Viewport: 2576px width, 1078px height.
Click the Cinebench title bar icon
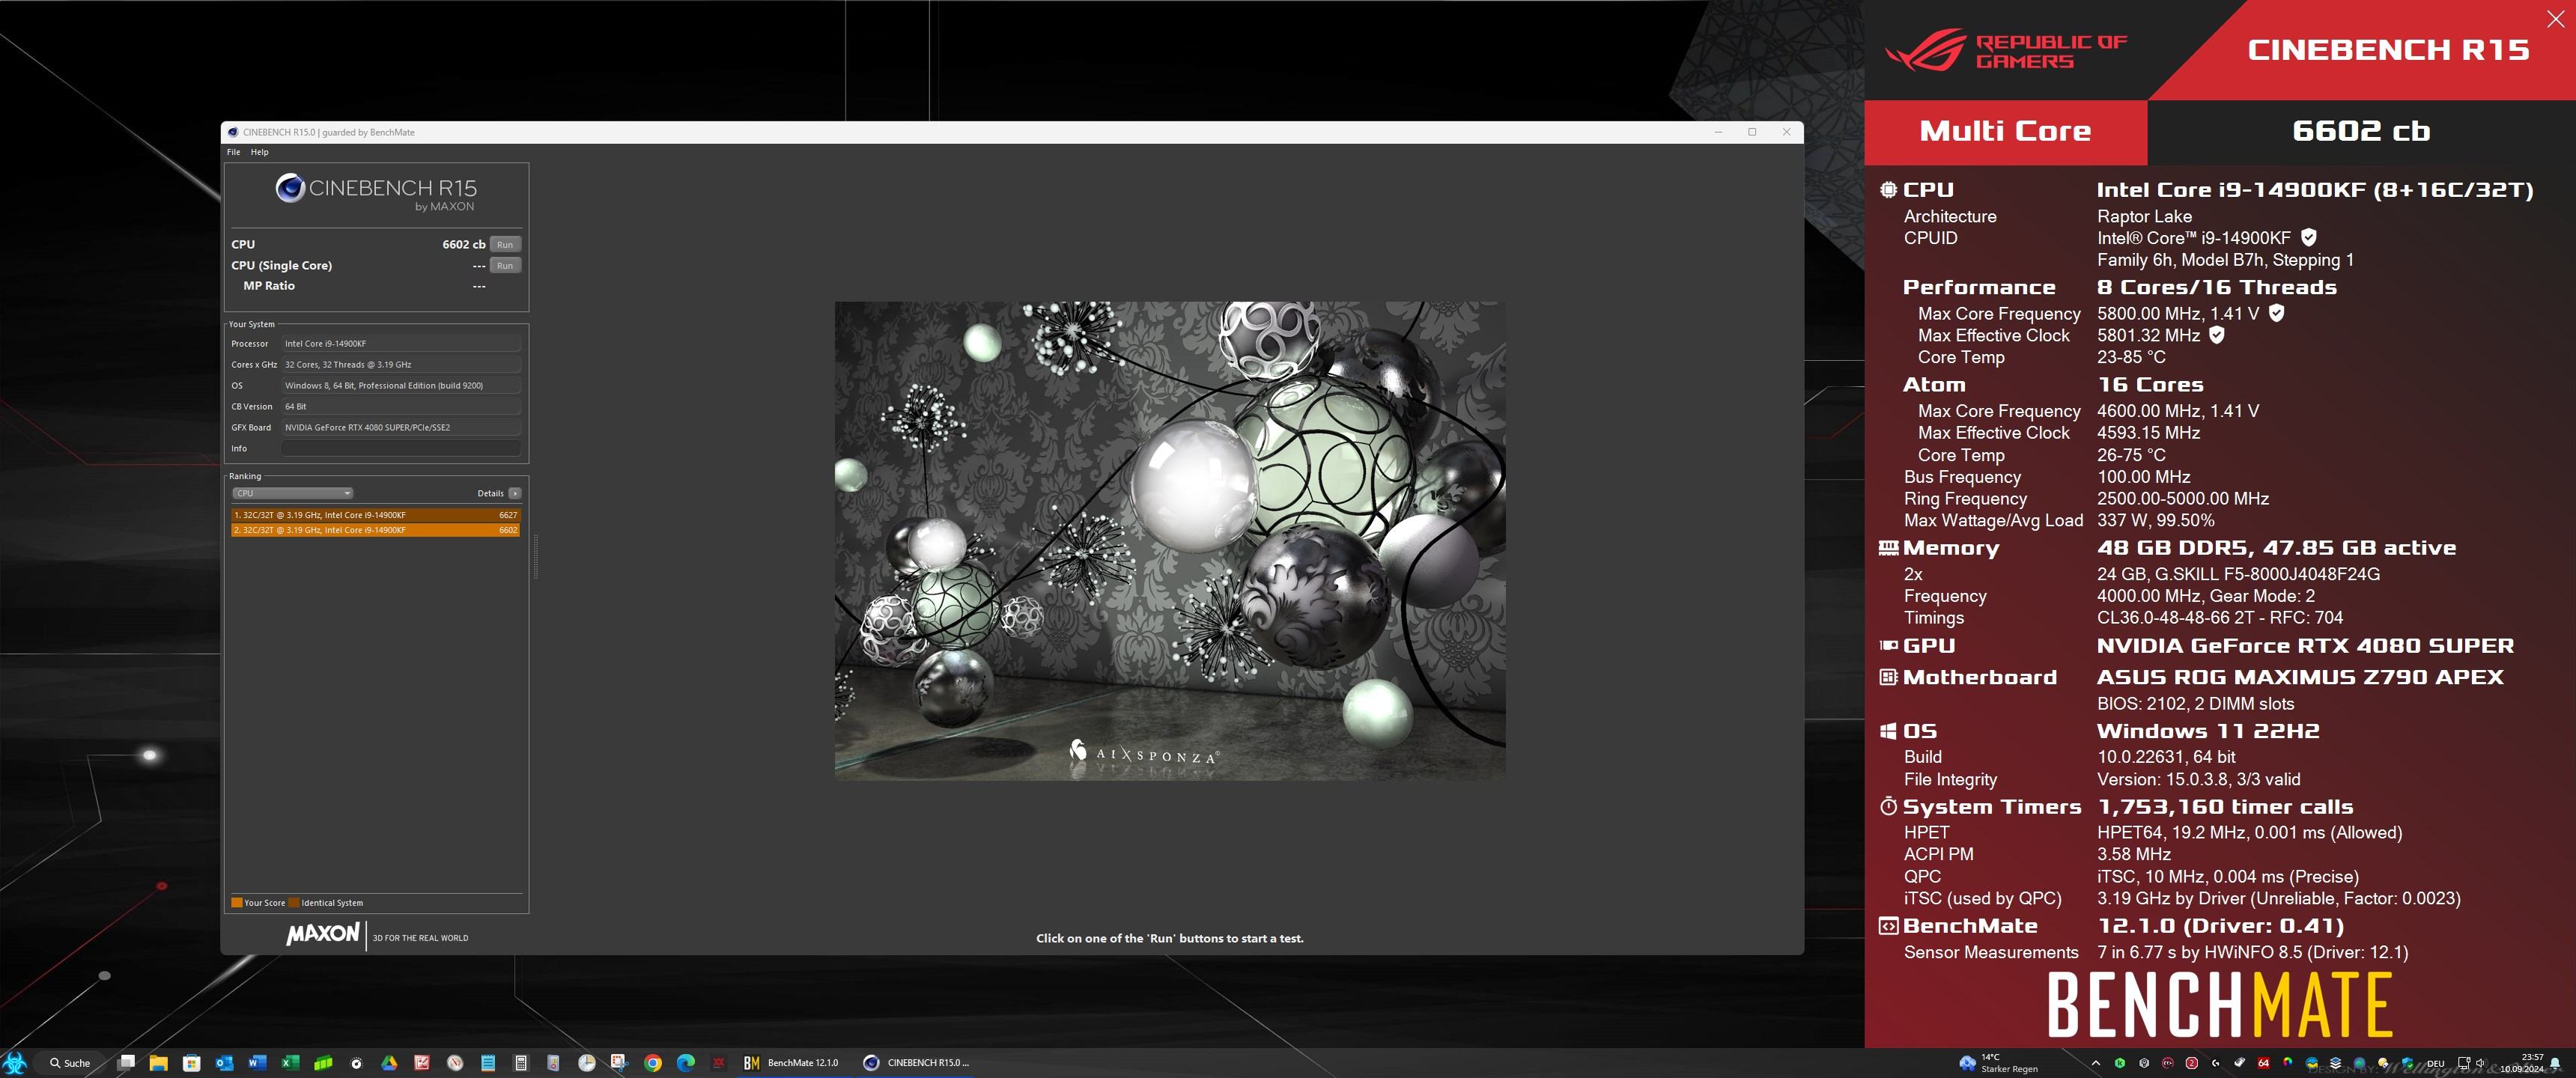click(x=232, y=132)
